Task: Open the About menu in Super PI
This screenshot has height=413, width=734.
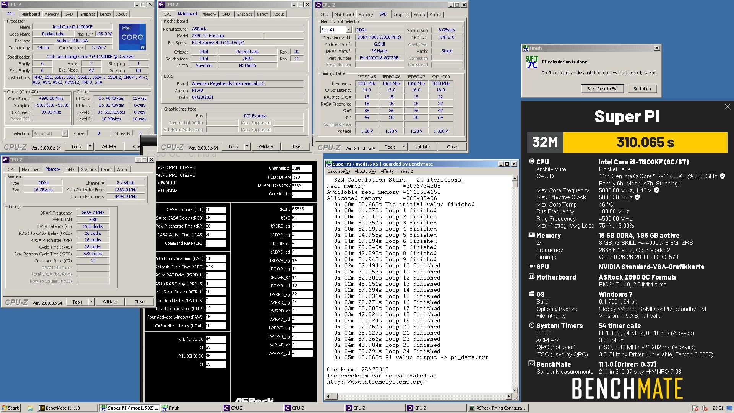Action: pos(365,171)
